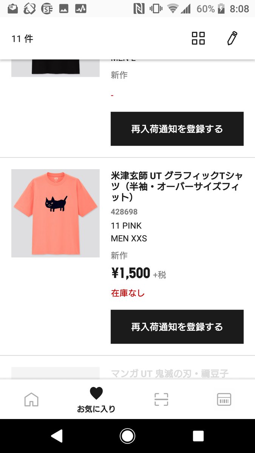
Task: Open the マンガ UT 鬼滅の刃 item title
Action: [x=170, y=374]
